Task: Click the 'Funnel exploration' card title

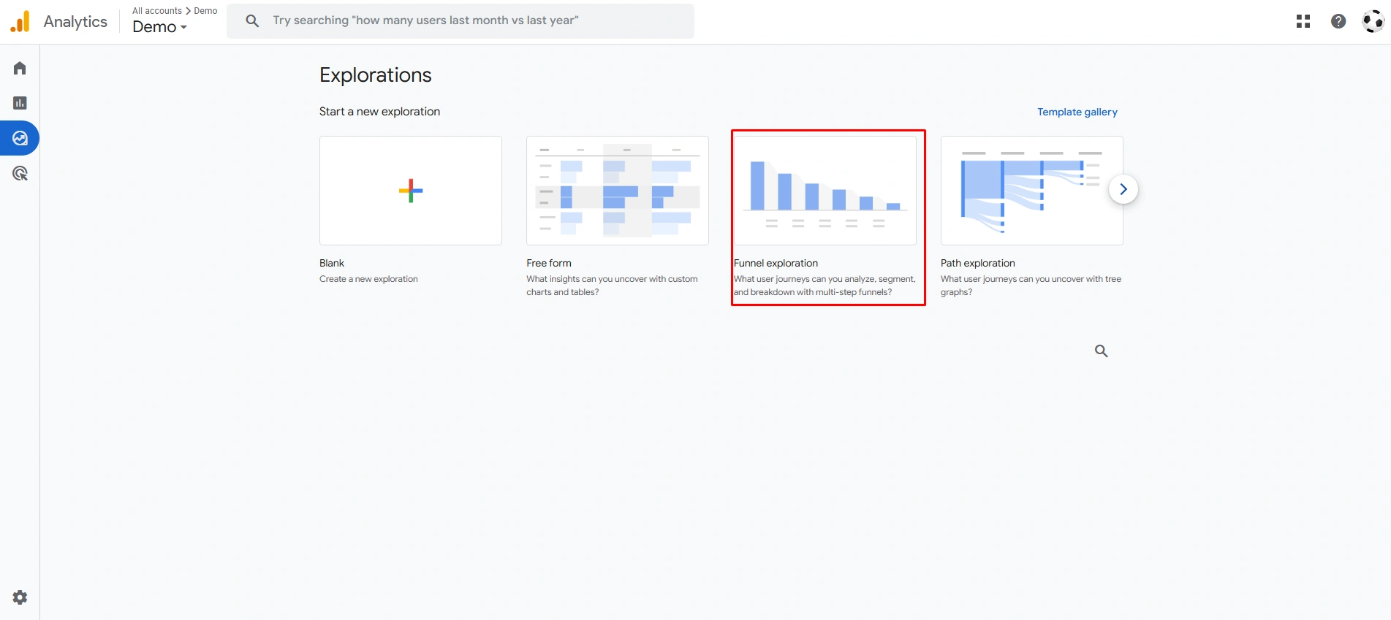Action: click(776, 263)
